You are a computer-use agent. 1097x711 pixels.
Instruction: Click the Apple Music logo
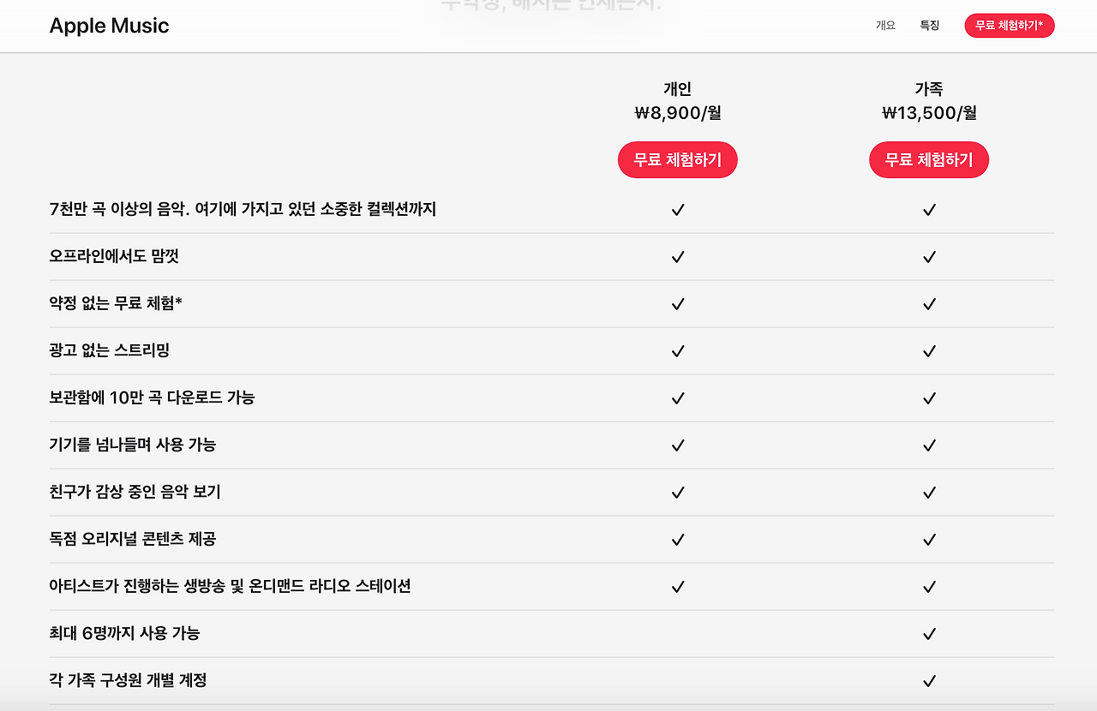[x=109, y=26]
